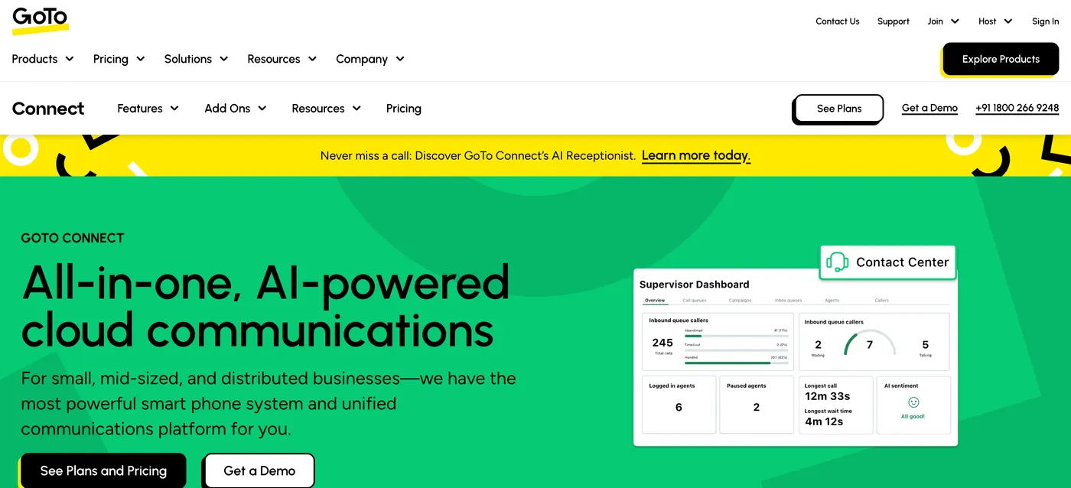Click the All-in-one, AI-powered cloud communications headline
Viewport: 1071px width, 488px height.
coord(265,305)
